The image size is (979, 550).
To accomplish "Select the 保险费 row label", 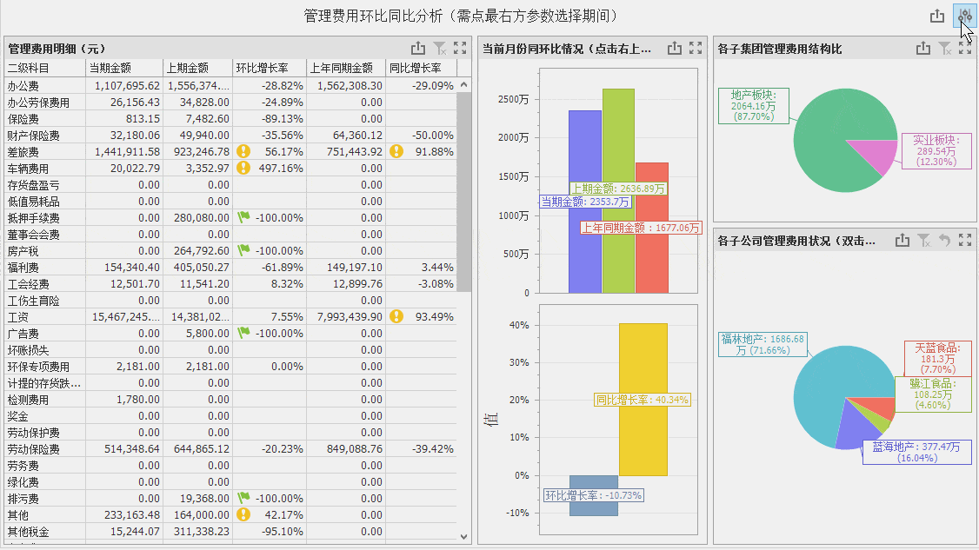I will [23, 119].
